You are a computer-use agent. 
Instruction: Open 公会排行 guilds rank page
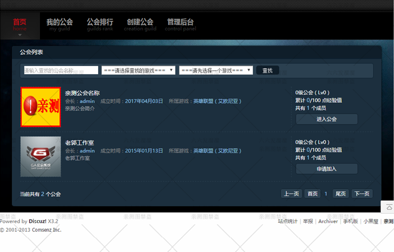click(100, 25)
